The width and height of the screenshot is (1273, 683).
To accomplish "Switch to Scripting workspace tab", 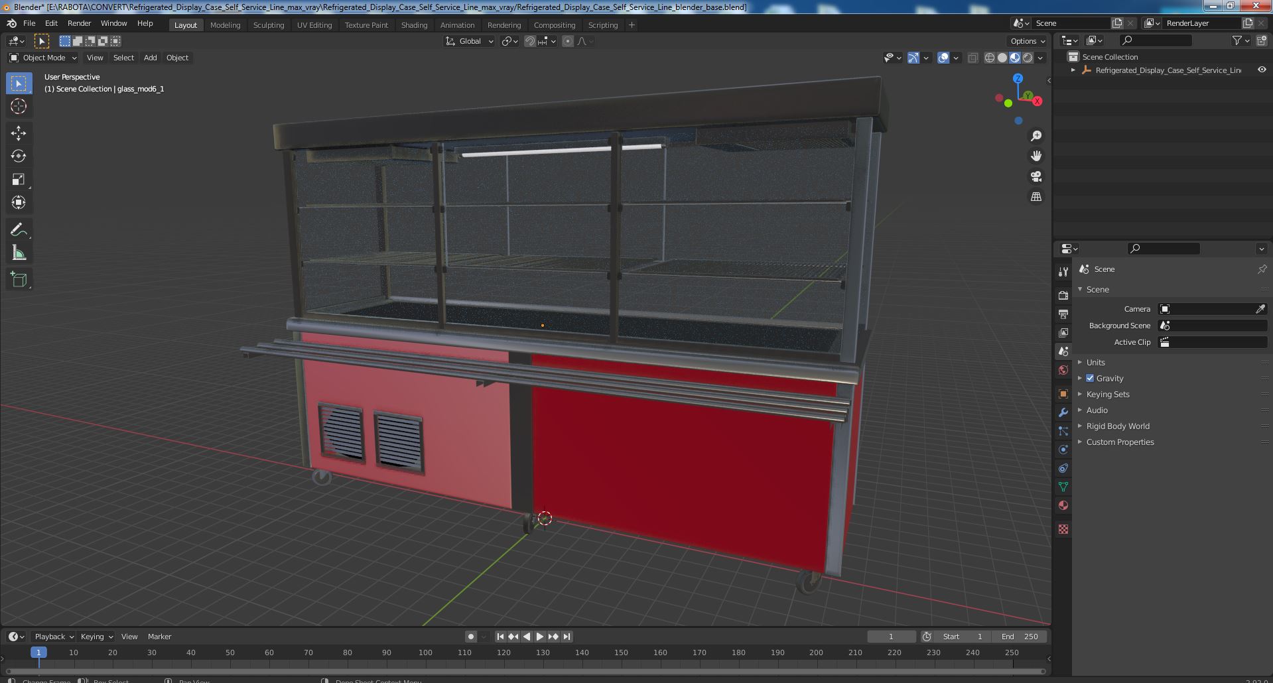I will [603, 25].
